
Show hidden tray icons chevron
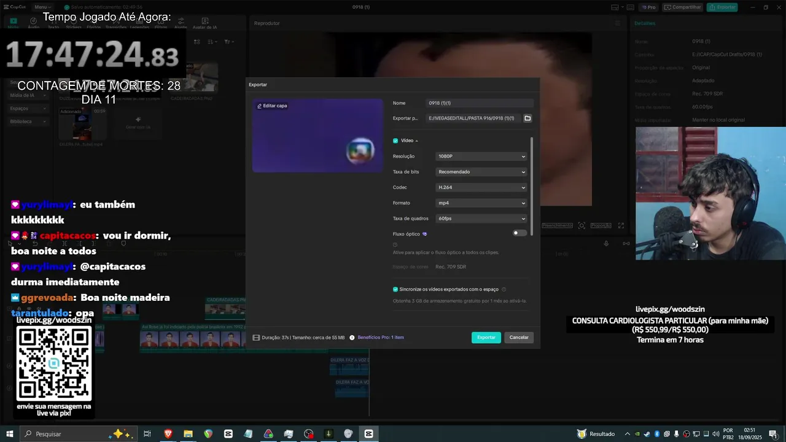(628, 434)
